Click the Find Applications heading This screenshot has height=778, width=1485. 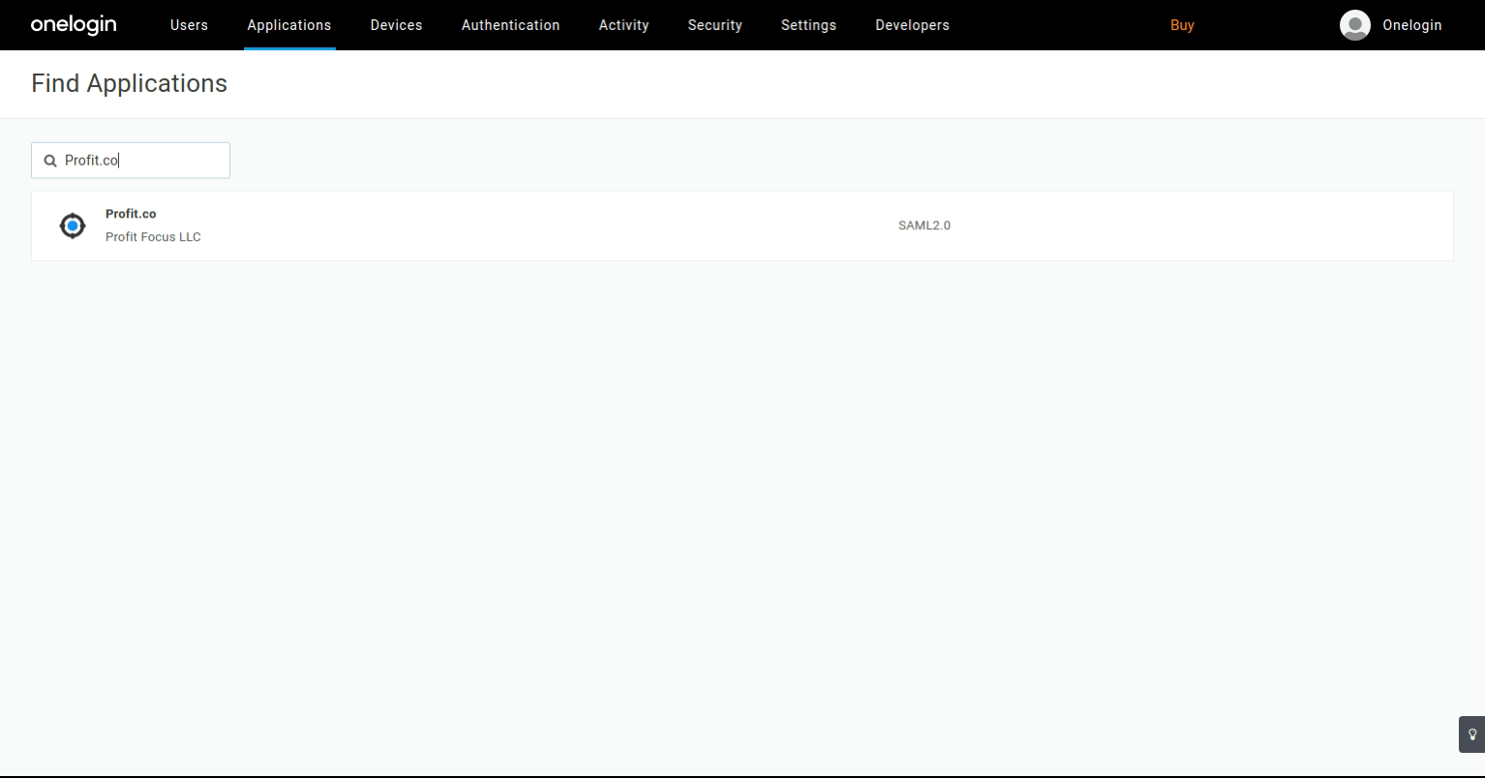click(x=129, y=83)
